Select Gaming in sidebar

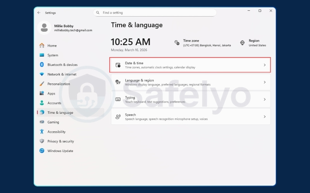[x=71, y=122]
